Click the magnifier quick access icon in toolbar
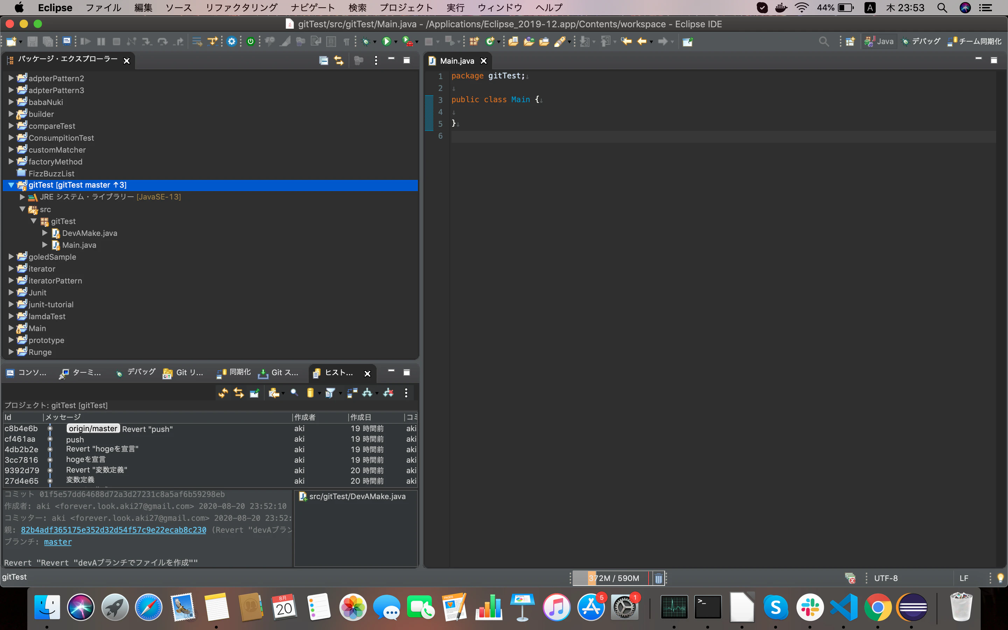Screen dimensions: 1008x630 pyautogui.click(x=824, y=41)
